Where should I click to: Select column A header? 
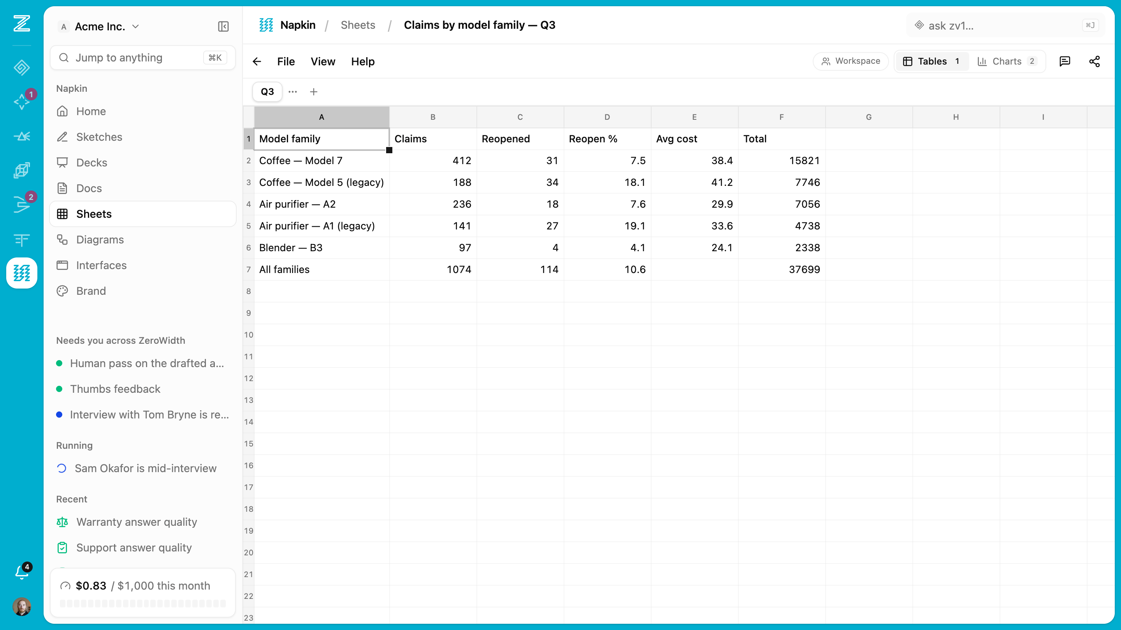[x=322, y=117]
